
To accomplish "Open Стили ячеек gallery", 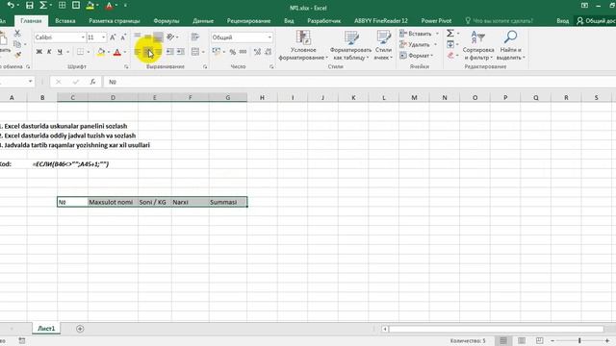I will click(x=383, y=45).
